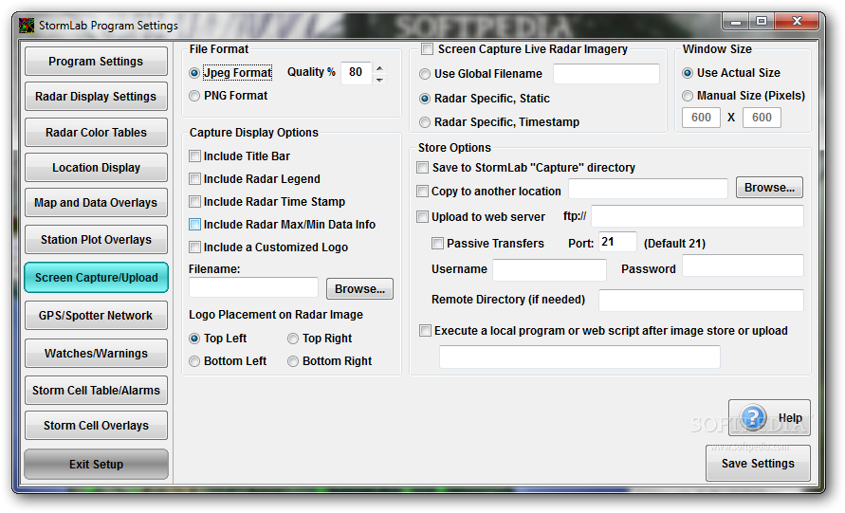Select Top Left logo placement
Viewport: 845px width, 513px height.
194,339
